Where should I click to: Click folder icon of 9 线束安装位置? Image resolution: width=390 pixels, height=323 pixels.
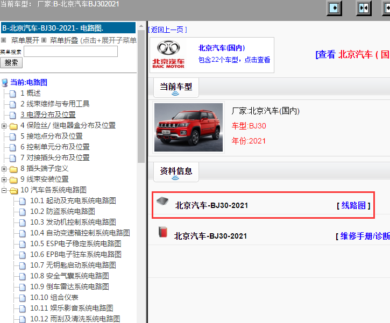point(13,180)
